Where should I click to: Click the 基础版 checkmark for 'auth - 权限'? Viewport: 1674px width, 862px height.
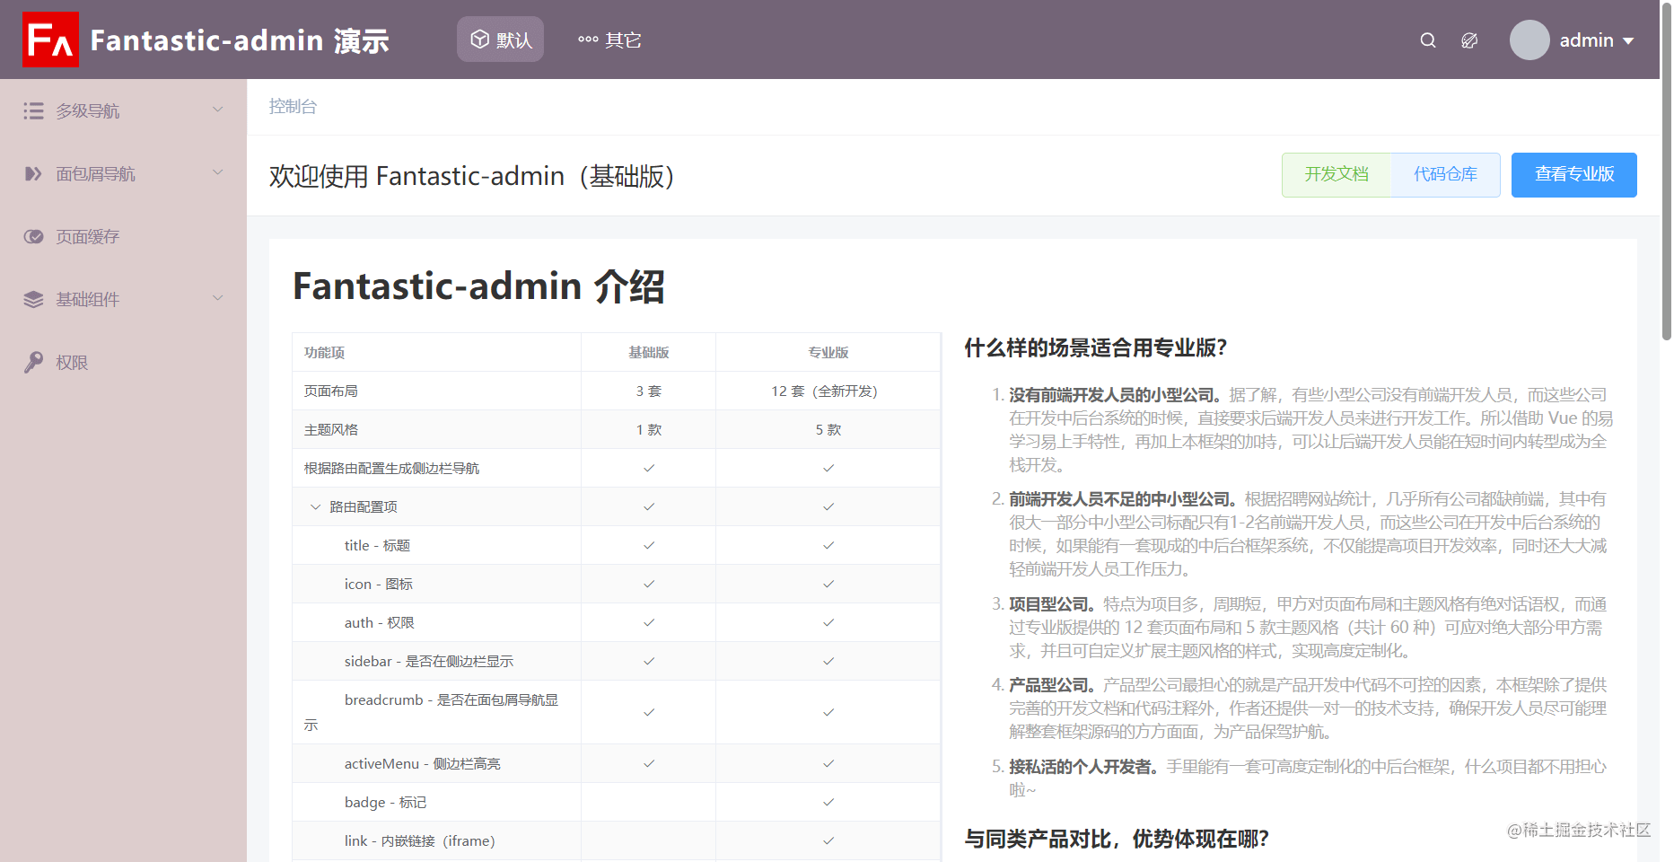point(649,622)
